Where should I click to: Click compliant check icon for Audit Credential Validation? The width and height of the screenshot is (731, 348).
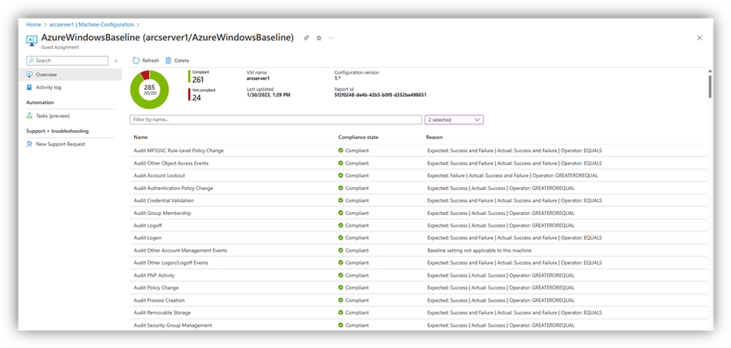point(341,200)
